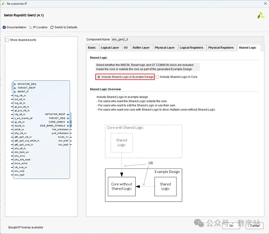The width and height of the screenshot is (269, 234).
Task: Open the Logical Registers tab
Action: (x=192, y=48)
